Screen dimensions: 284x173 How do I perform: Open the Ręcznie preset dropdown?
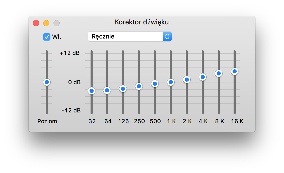click(126, 36)
